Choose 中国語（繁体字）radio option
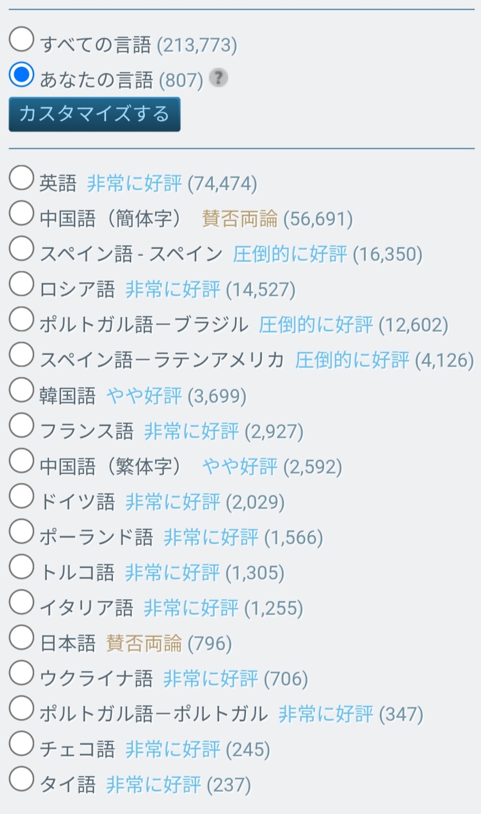The height and width of the screenshot is (814, 481). [x=22, y=461]
